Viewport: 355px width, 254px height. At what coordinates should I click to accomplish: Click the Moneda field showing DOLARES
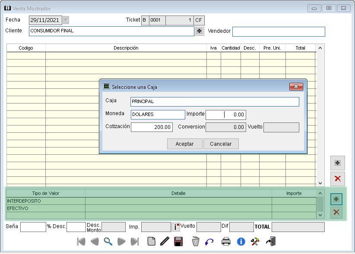tap(158, 115)
